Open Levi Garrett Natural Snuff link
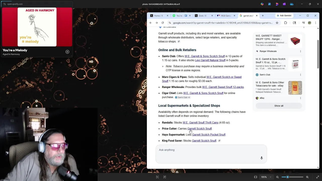Image resolution: width=322 pixels, height=181 pixels. (210, 60)
